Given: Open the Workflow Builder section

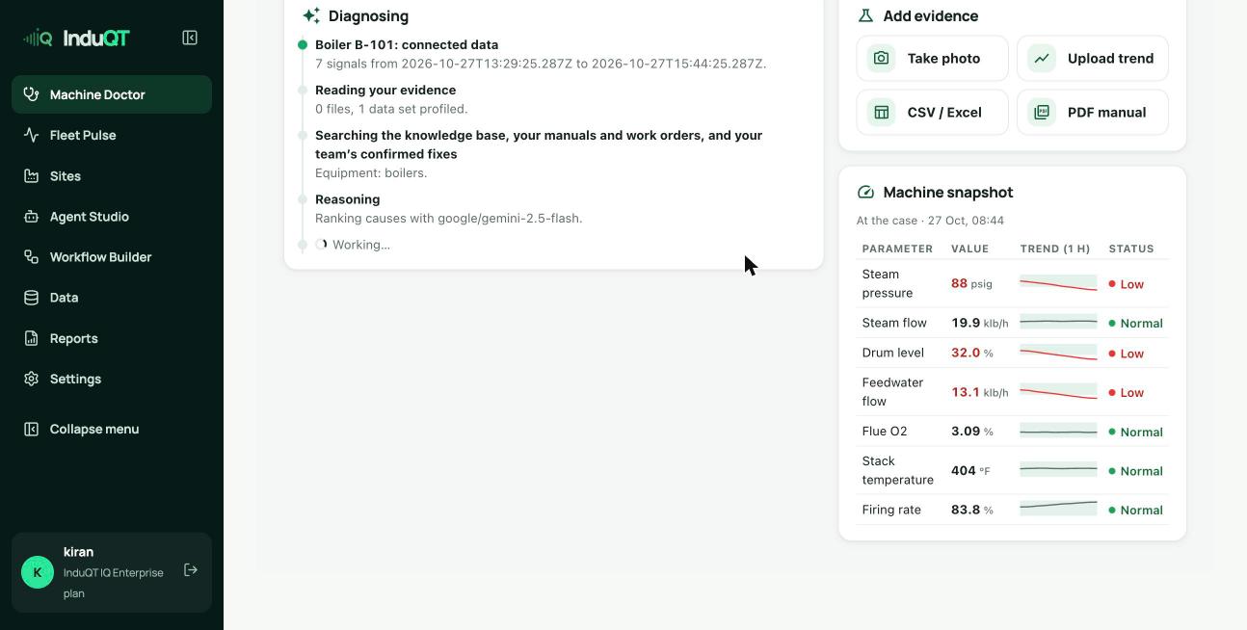Looking at the screenshot, I should tap(112, 257).
